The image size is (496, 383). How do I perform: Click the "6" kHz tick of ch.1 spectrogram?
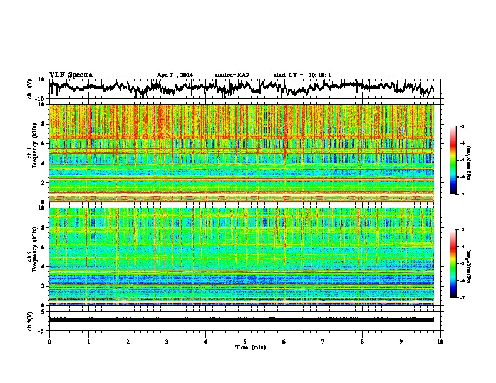point(44,143)
